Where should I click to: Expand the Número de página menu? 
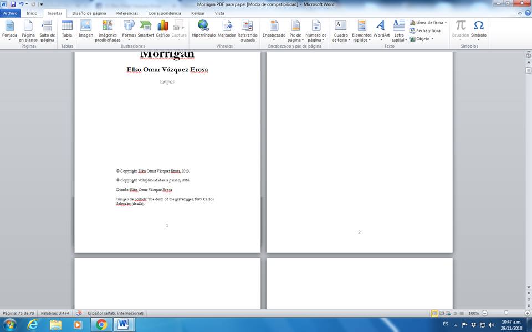(x=316, y=30)
